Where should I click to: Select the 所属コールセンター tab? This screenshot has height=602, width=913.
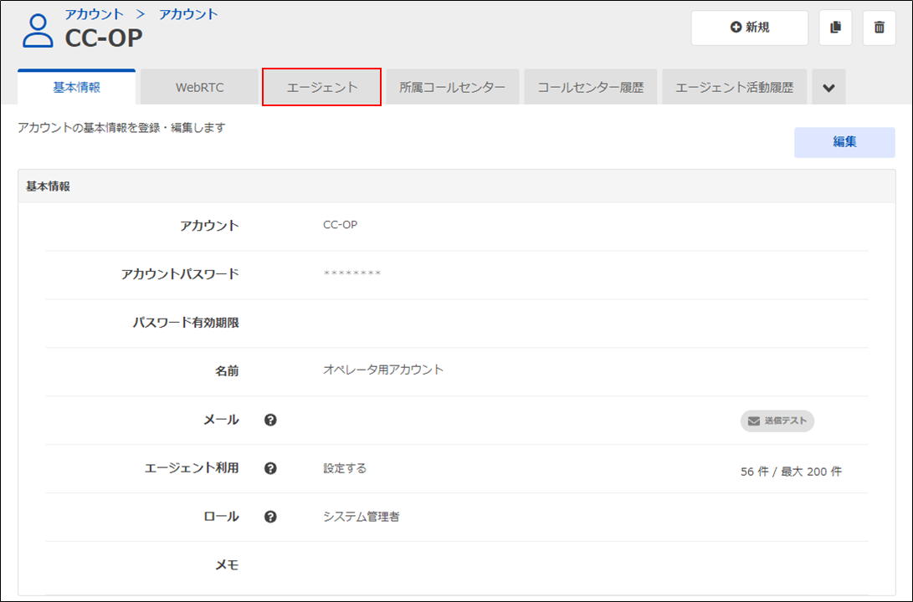click(x=452, y=88)
